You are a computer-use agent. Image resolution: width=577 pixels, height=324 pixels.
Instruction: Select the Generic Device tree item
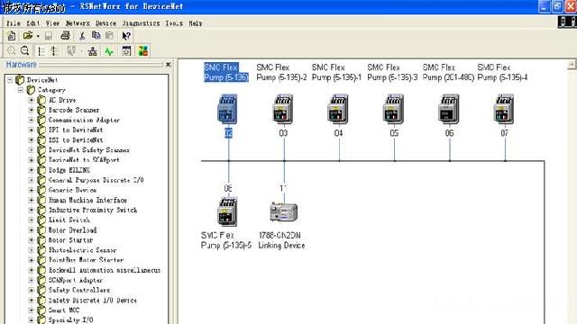(x=72, y=190)
